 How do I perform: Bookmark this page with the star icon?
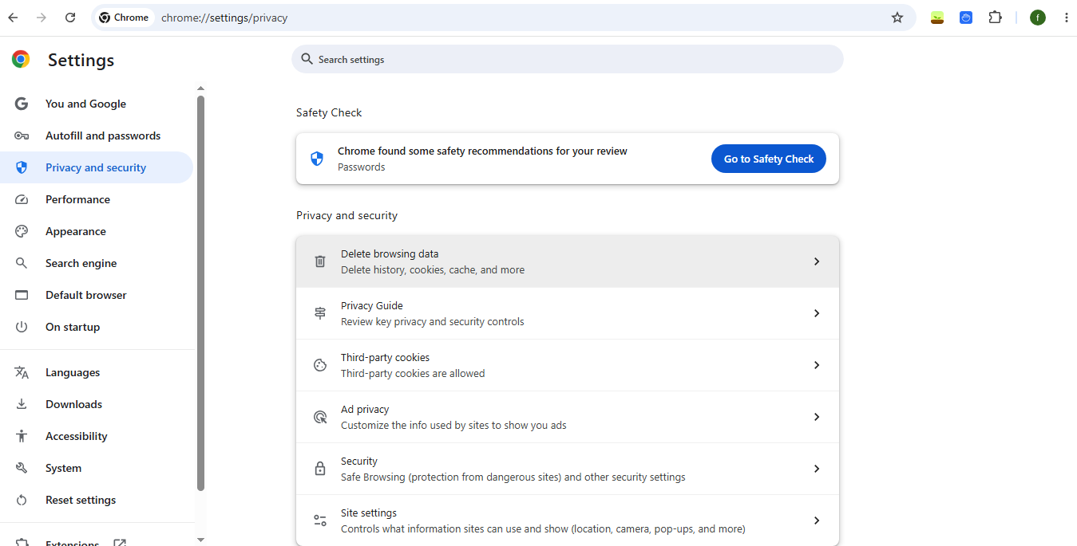click(897, 18)
